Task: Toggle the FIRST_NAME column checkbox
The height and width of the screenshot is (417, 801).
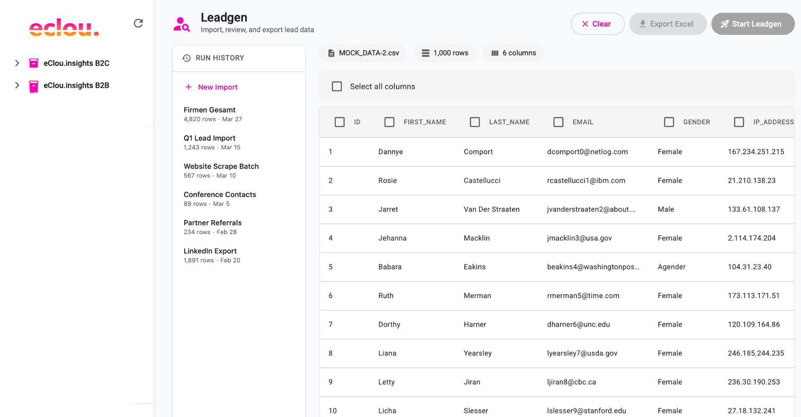Action: tap(389, 122)
